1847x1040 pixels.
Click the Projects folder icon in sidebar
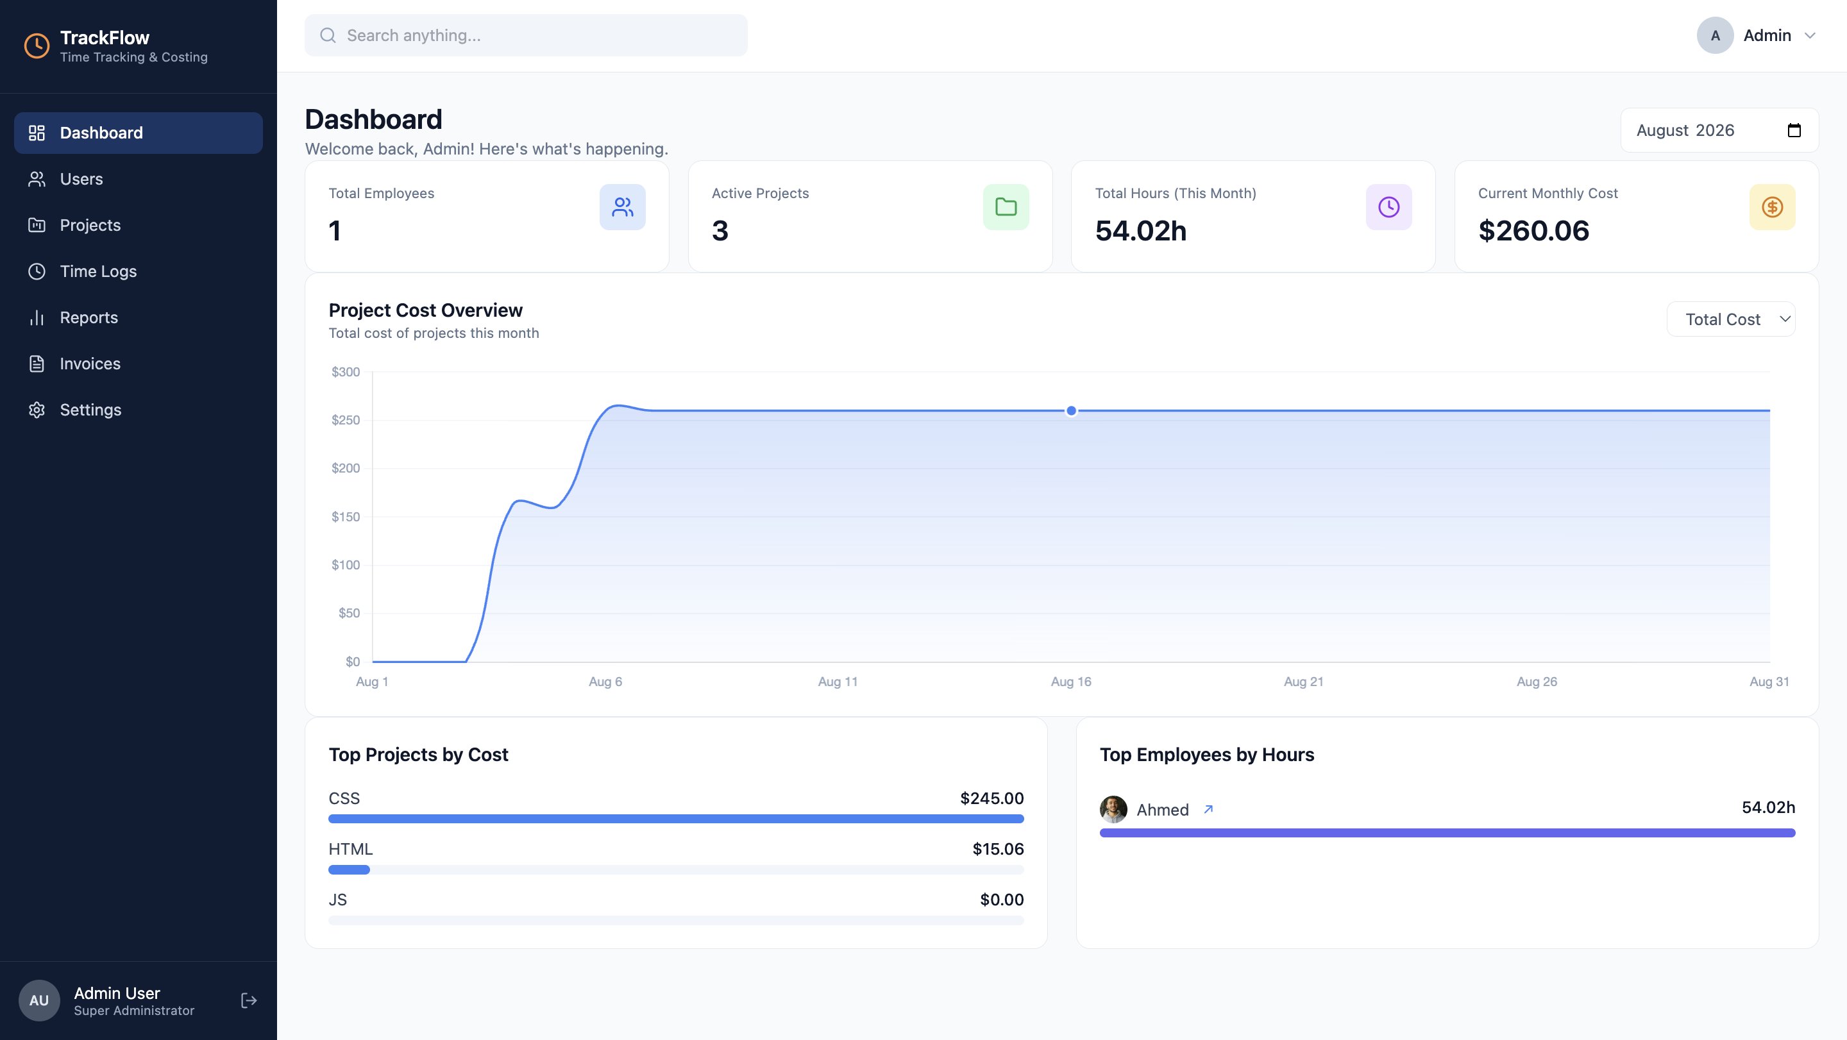pos(37,225)
